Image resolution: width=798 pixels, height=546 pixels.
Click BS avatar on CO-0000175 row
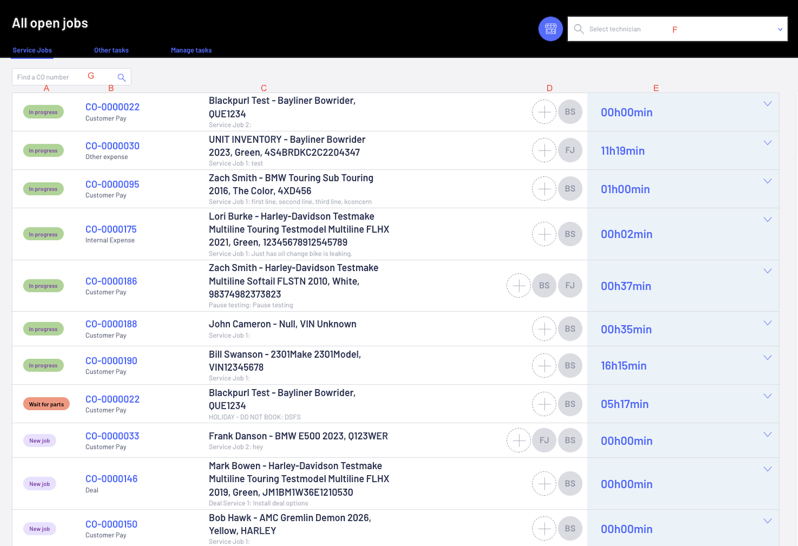570,234
